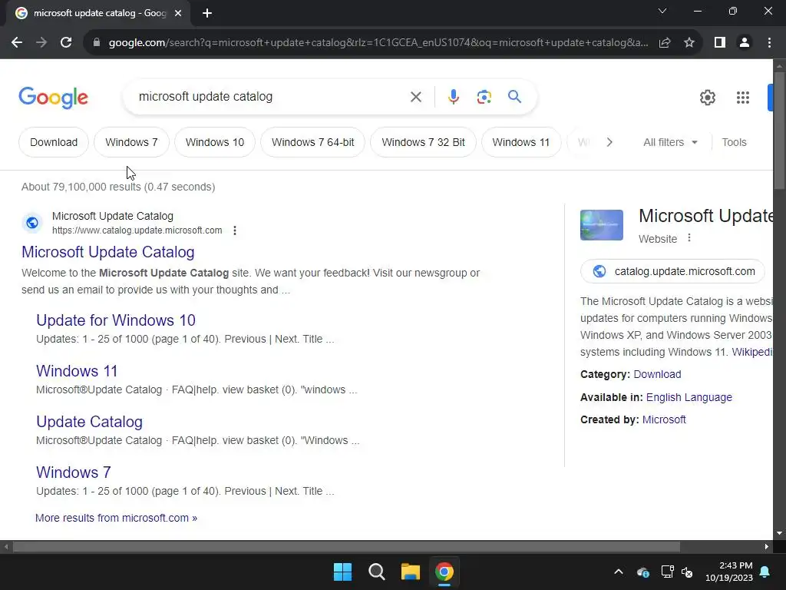Open the Download category link

click(657, 374)
